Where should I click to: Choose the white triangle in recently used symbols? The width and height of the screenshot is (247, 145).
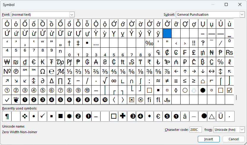tap(212, 116)
